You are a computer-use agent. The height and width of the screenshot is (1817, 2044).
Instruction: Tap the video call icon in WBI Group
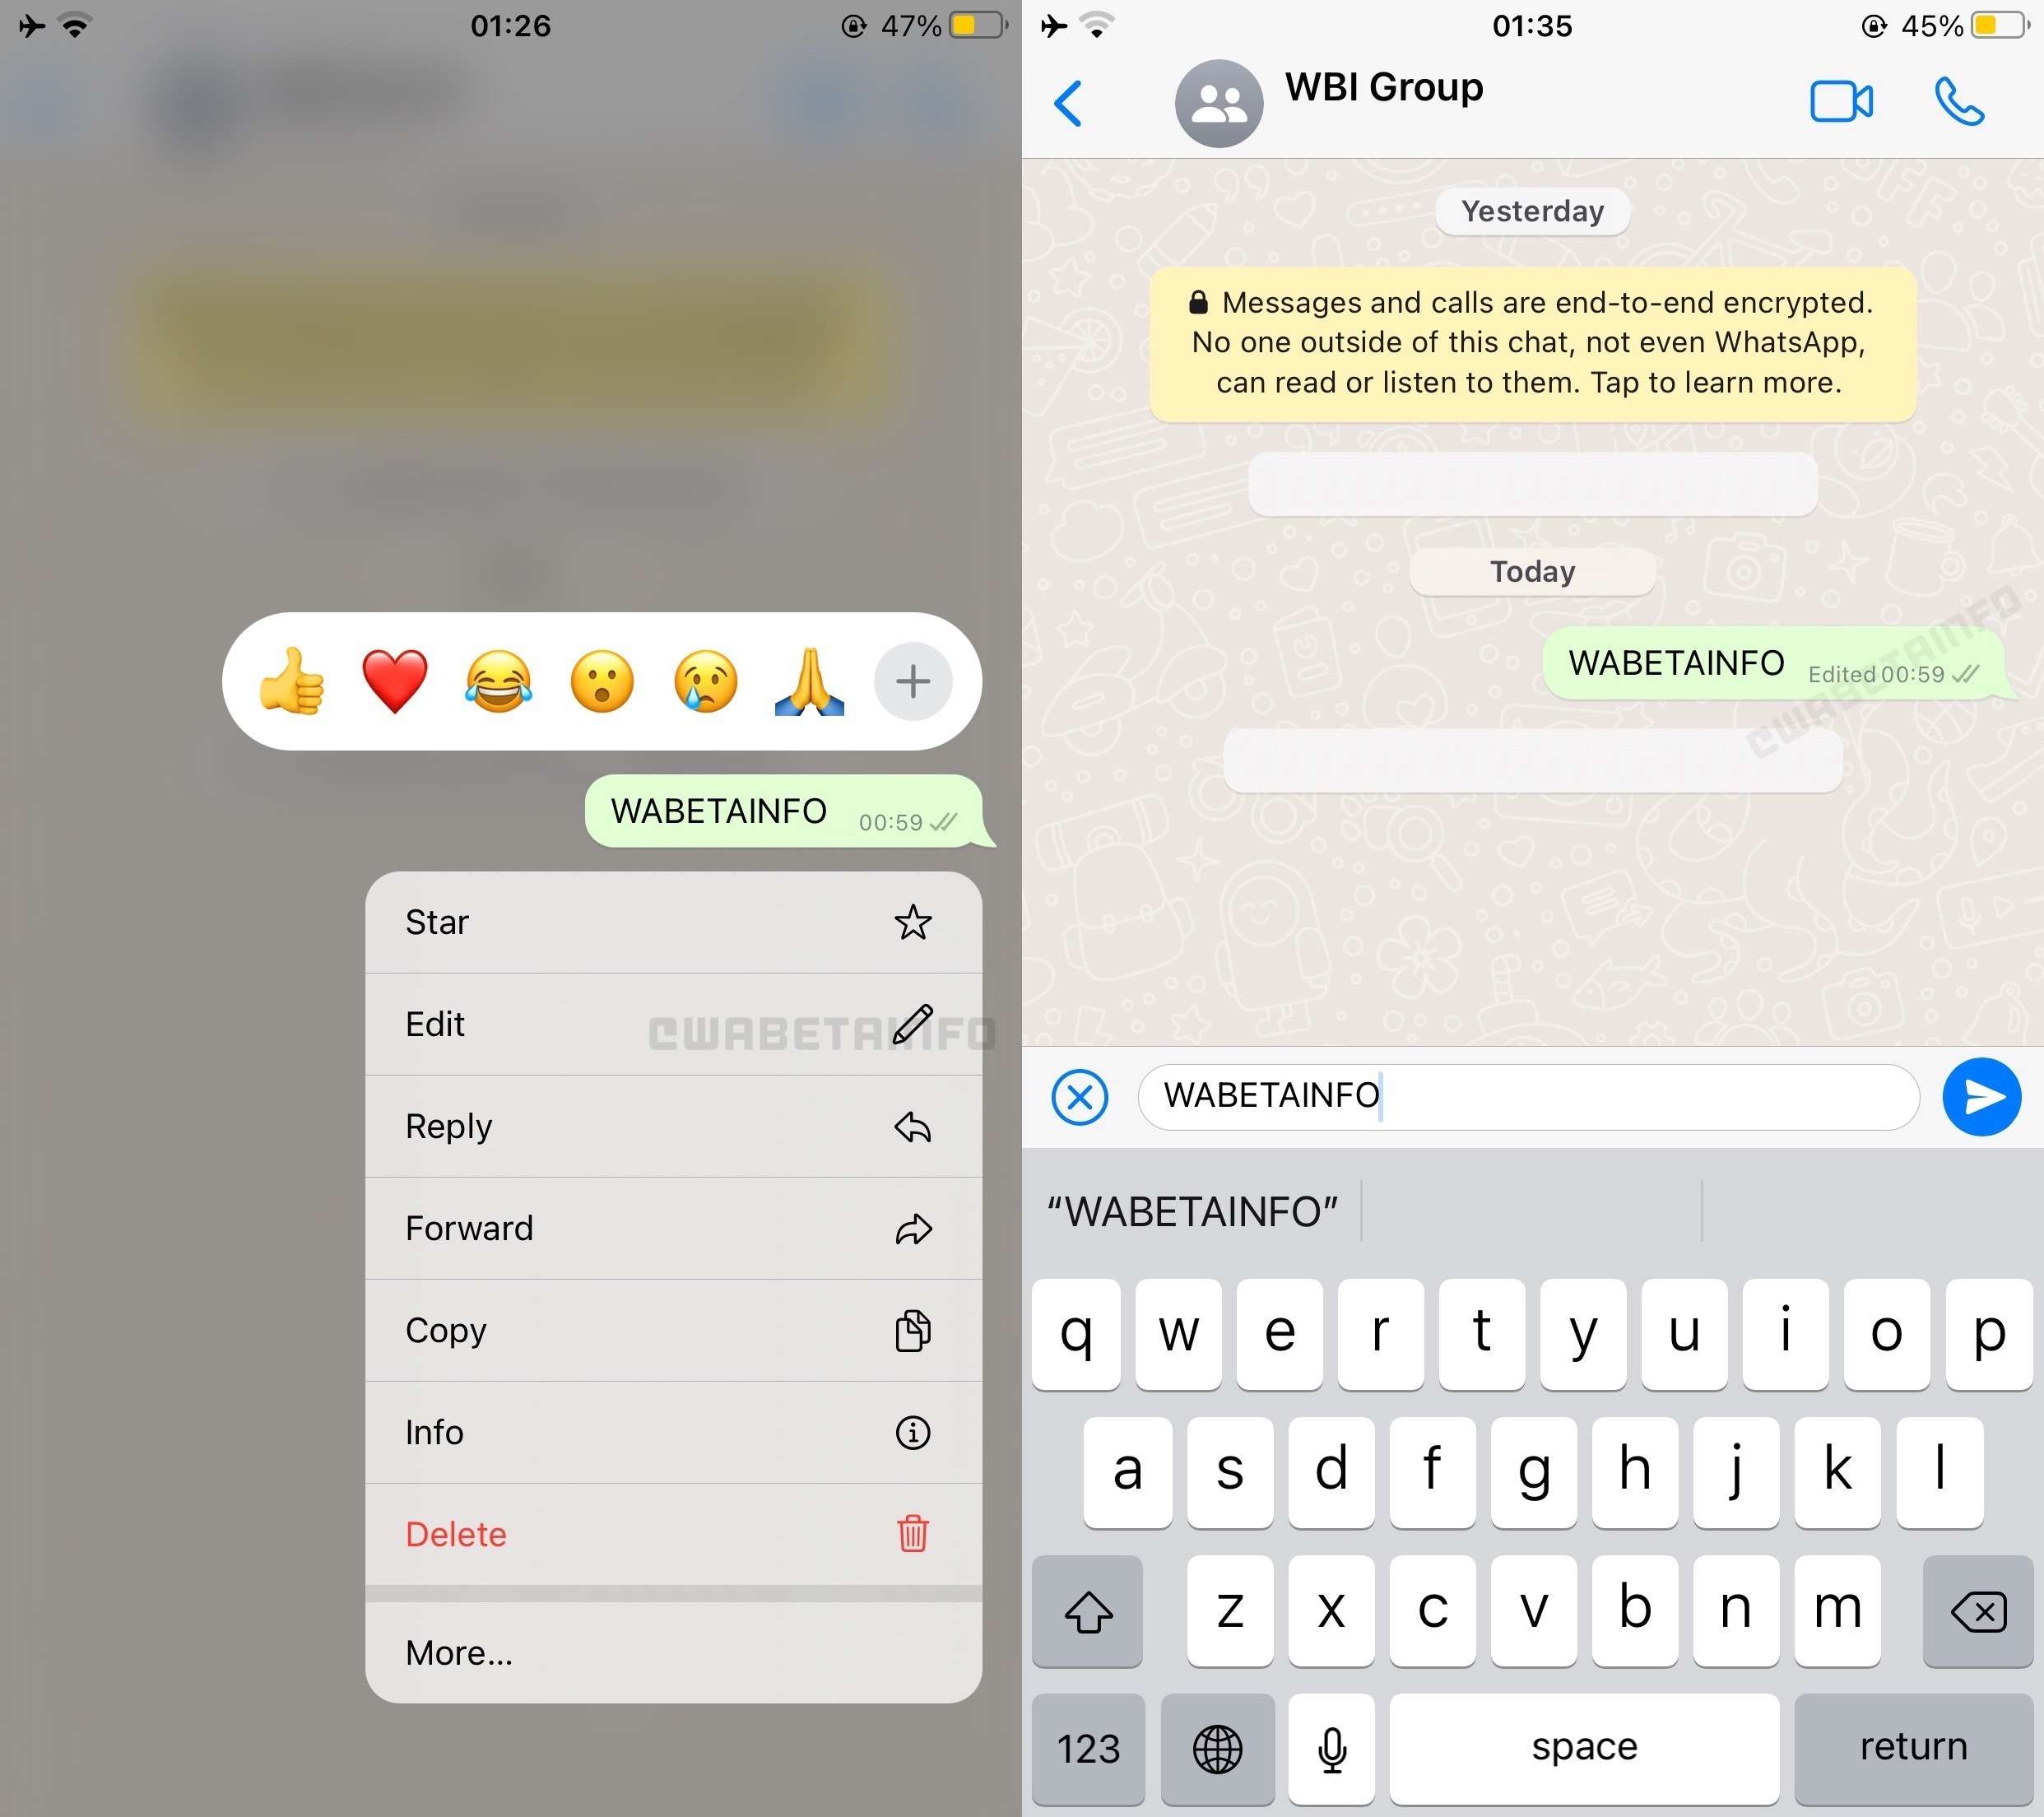pos(1839,100)
